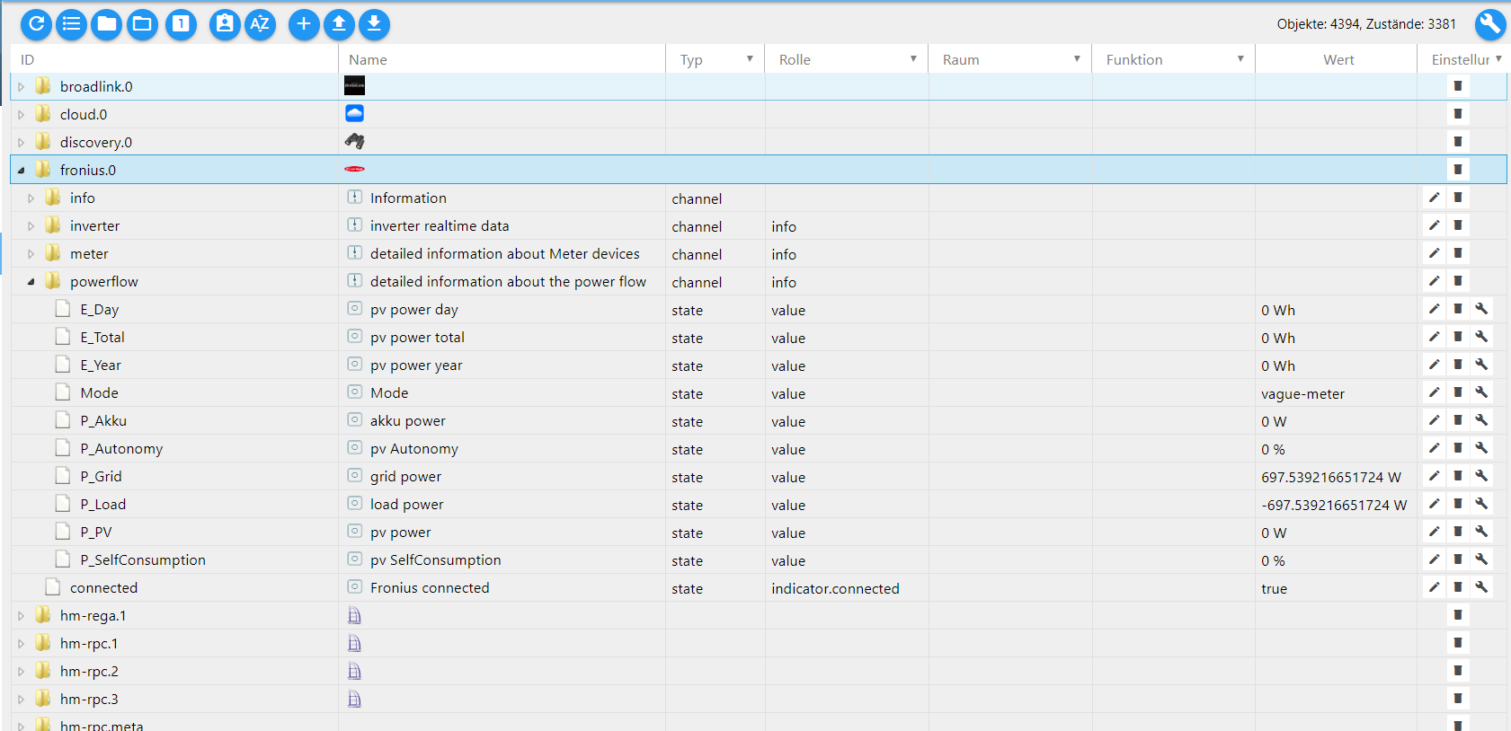Viewport: 1511px width, 731px height.
Task: Click the upload objects button
Action: click(x=339, y=24)
